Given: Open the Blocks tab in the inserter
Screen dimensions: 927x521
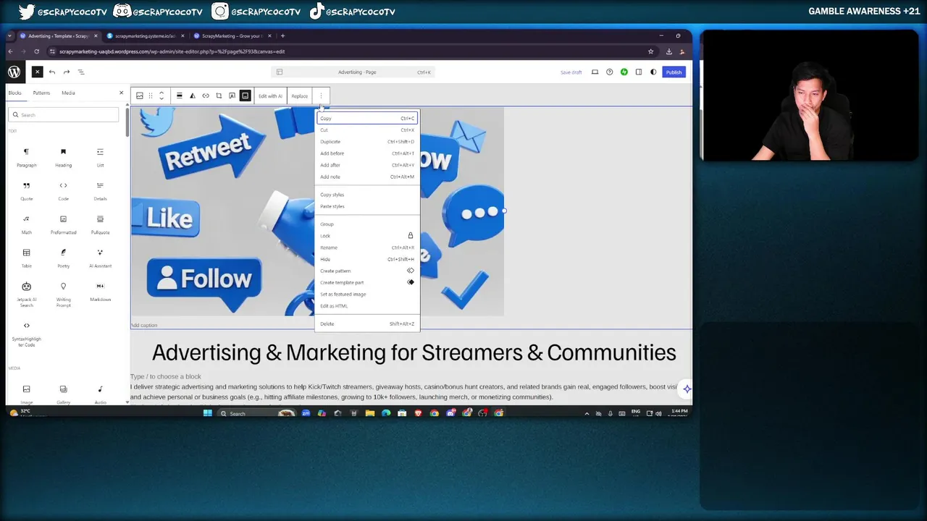Looking at the screenshot, I should 14,93.
